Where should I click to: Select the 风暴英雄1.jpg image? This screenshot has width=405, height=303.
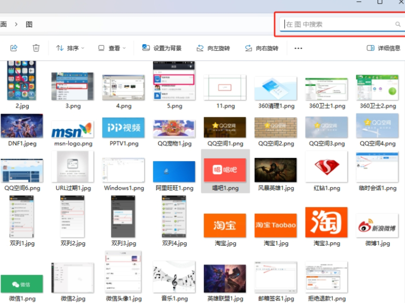(275, 170)
